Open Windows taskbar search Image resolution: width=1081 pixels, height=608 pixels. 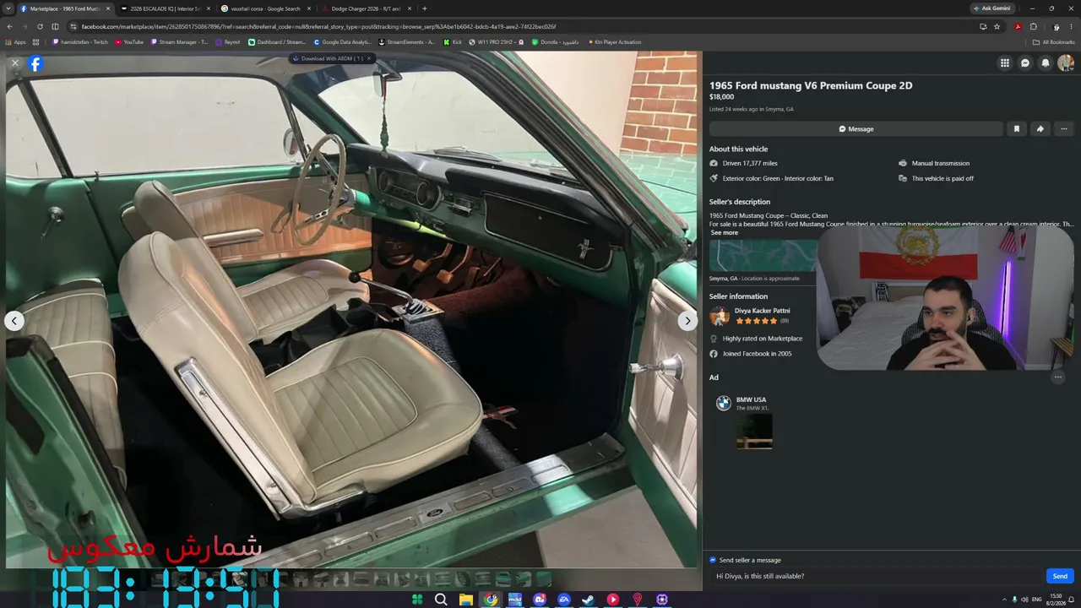click(x=441, y=600)
